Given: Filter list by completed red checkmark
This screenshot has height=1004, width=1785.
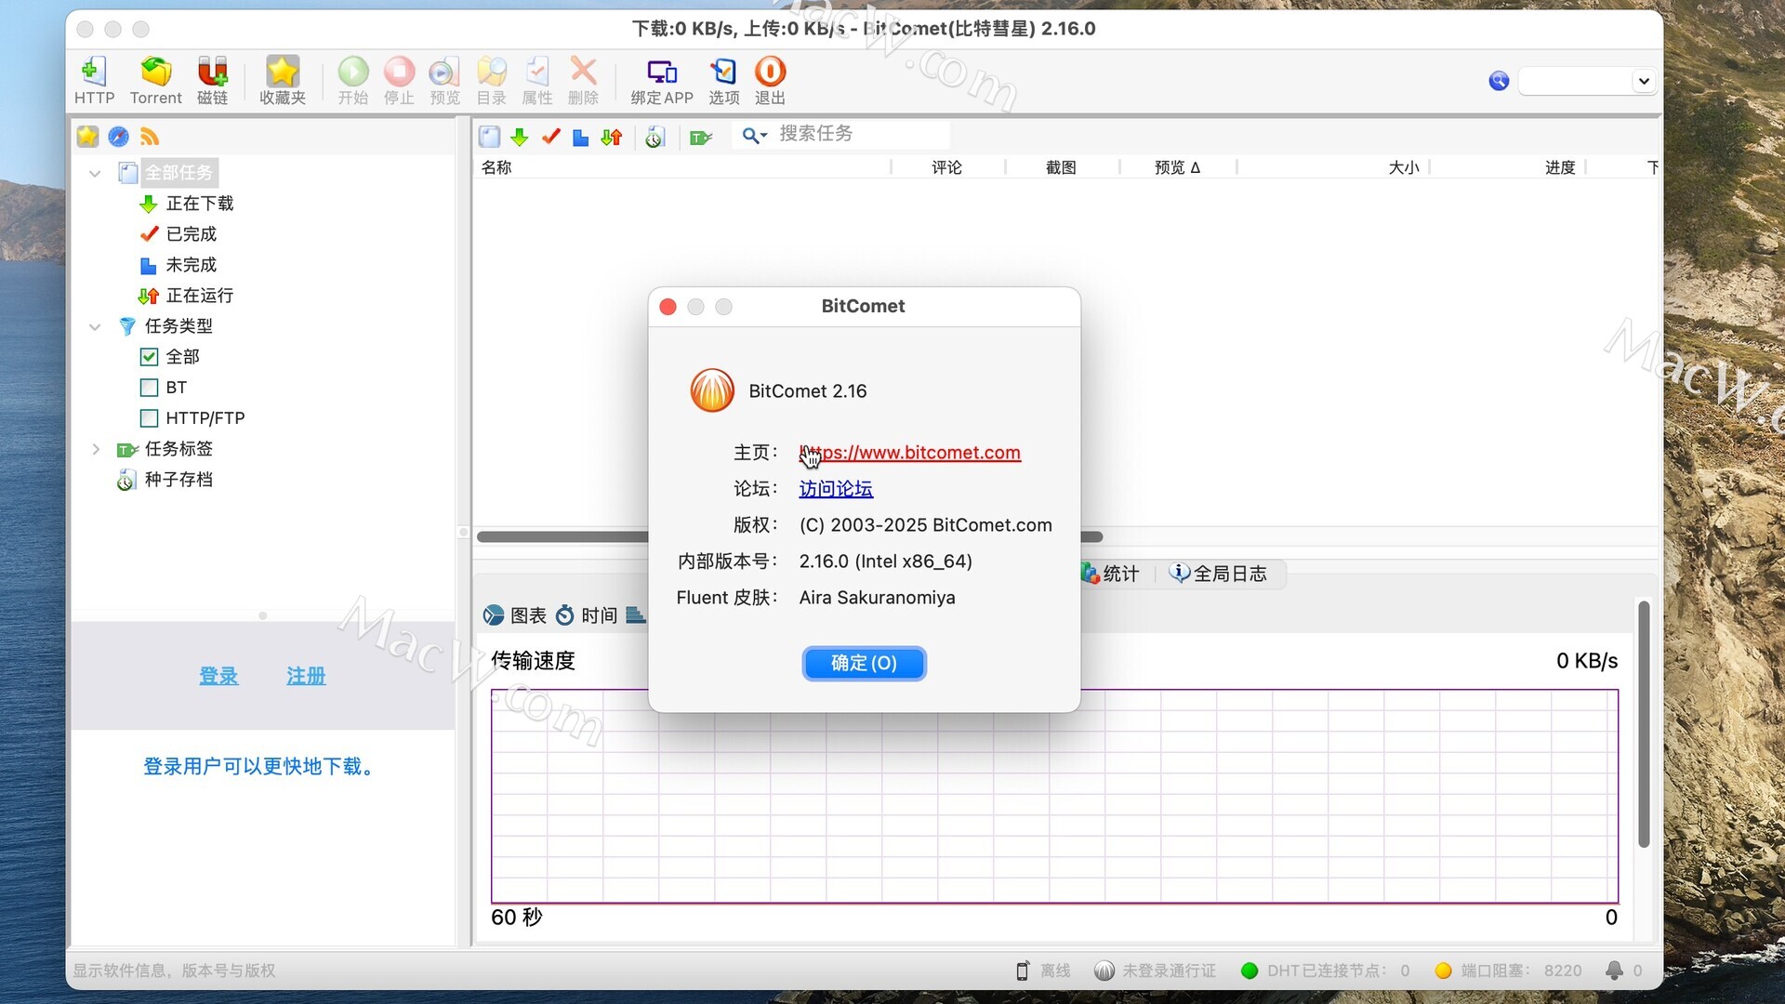Looking at the screenshot, I should click(x=550, y=137).
